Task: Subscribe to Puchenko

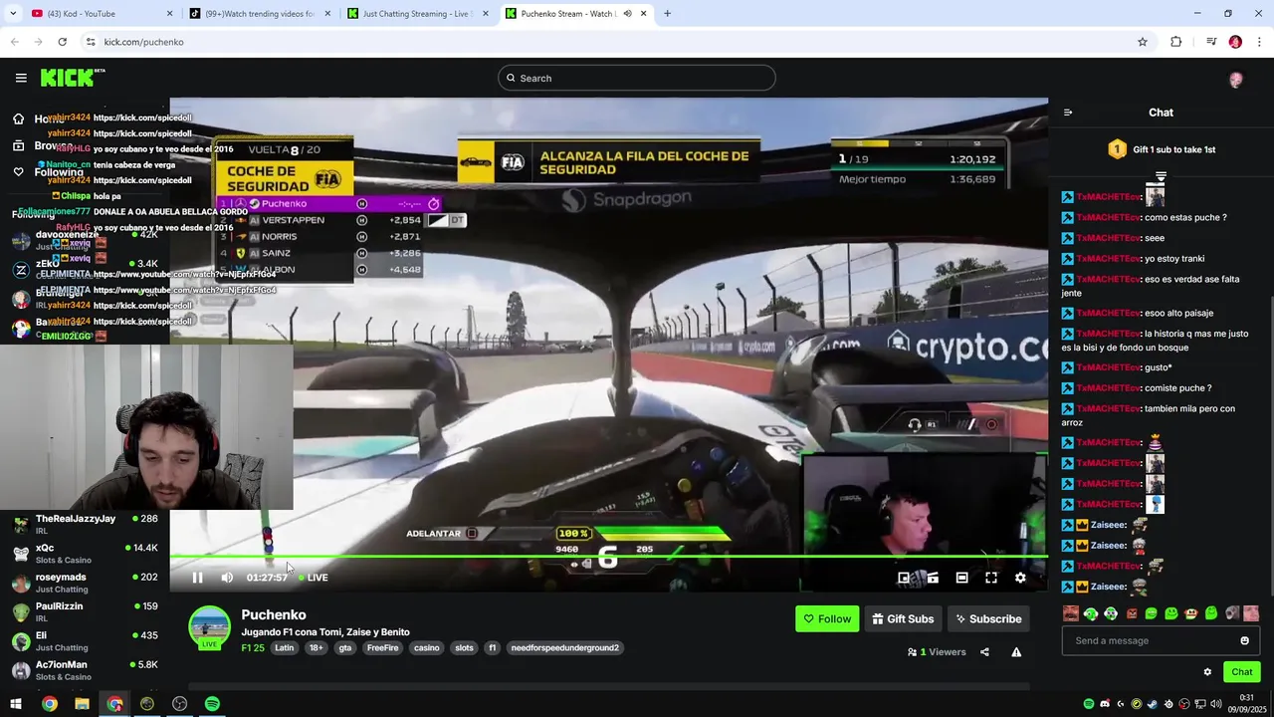Action: click(x=988, y=618)
